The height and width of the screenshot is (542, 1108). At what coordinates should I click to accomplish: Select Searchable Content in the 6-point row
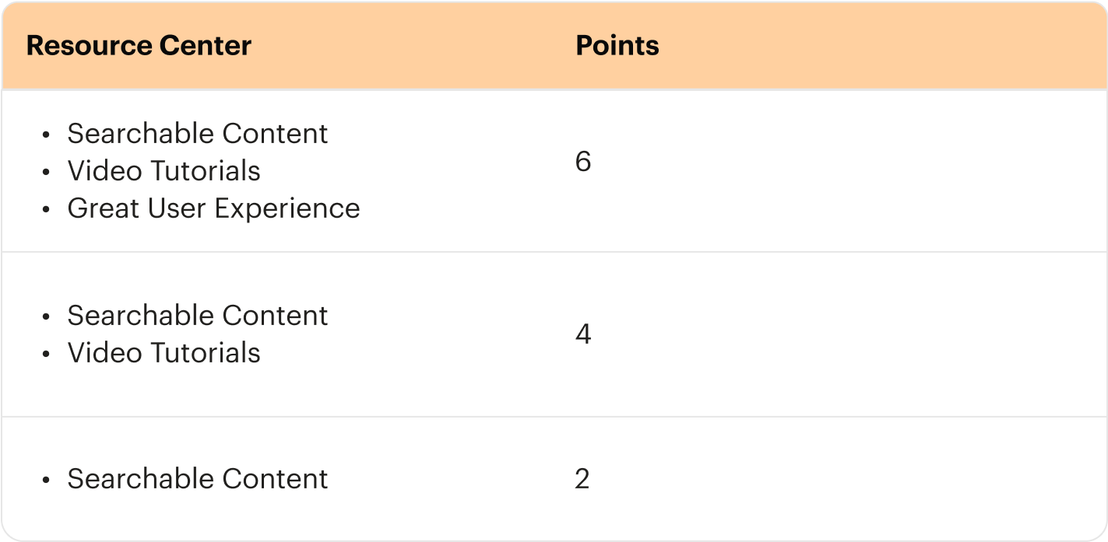pyautogui.click(x=198, y=134)
